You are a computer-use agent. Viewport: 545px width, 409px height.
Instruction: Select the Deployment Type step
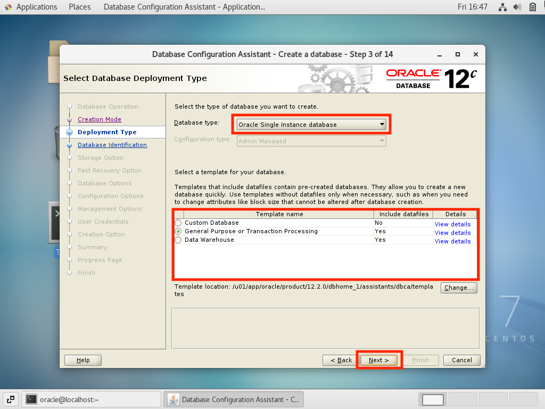tap(107, 132)
